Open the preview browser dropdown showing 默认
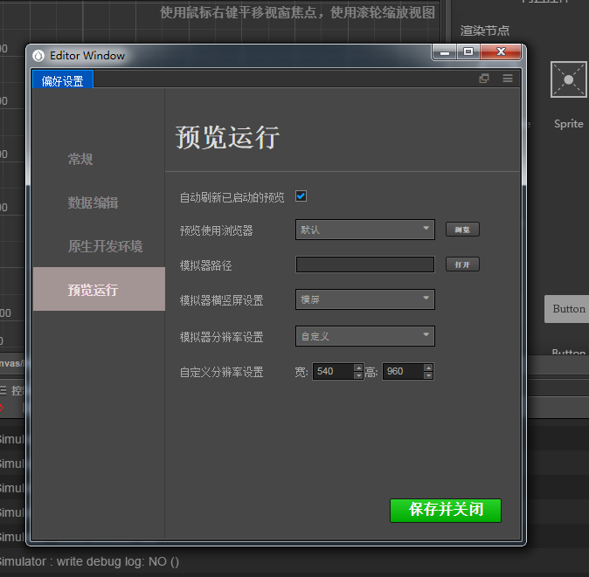Viewport: 589px width, 577px height. [365, 230]
